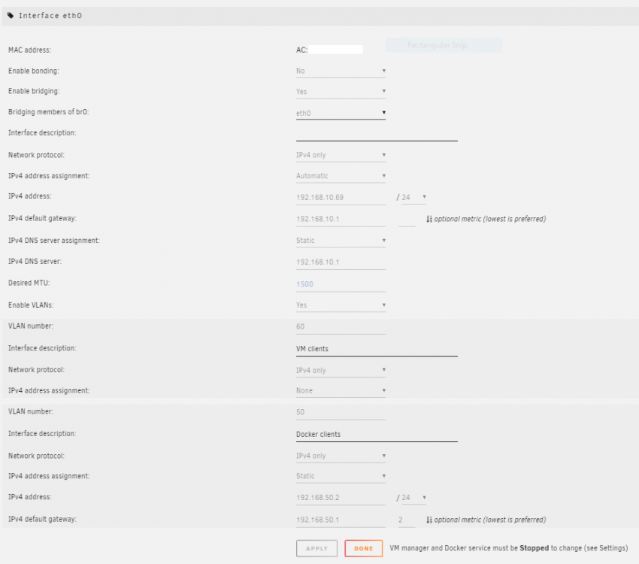Click the VLAN number field showing 50
The height and width of the screenshot is (564, 639).
pyautogui.click(x=341, y=412)
